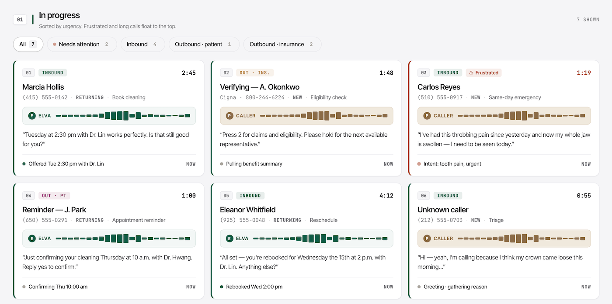Viewport: 612px width, 304px height.
Task: Click the status "Rebooked Wed 2:00 pm"
Action: tap(254, 287)
